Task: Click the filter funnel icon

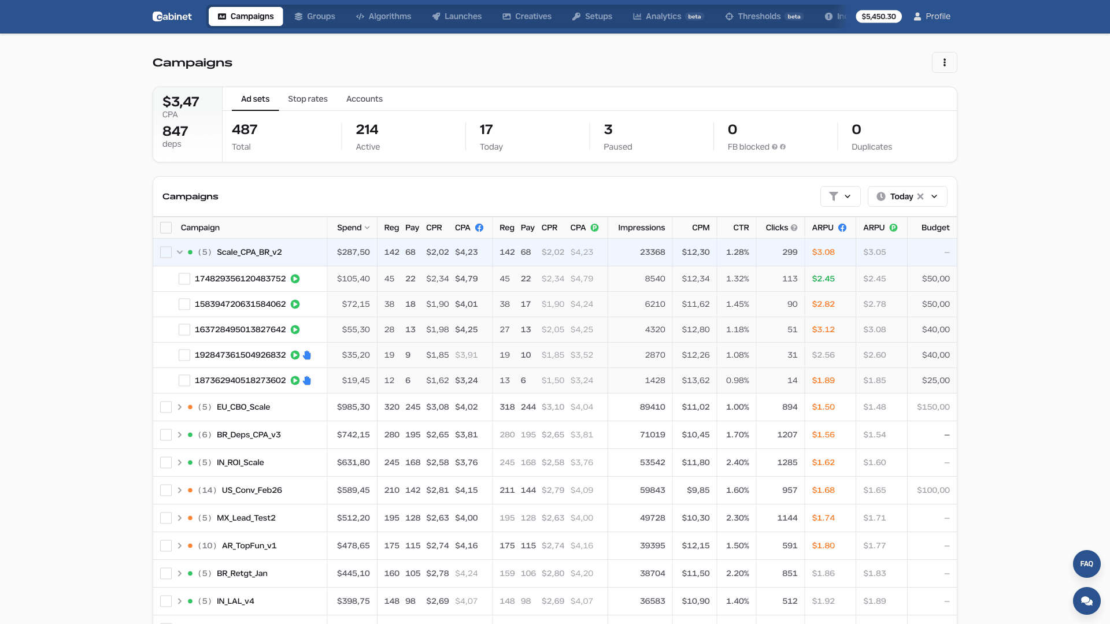Action: coord(834,196)
